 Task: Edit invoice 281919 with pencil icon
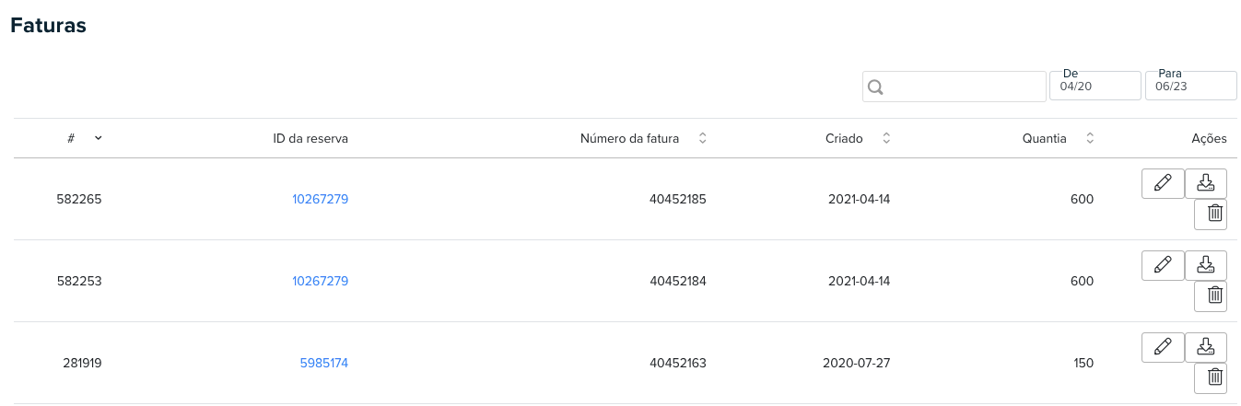coord(1163,347)
